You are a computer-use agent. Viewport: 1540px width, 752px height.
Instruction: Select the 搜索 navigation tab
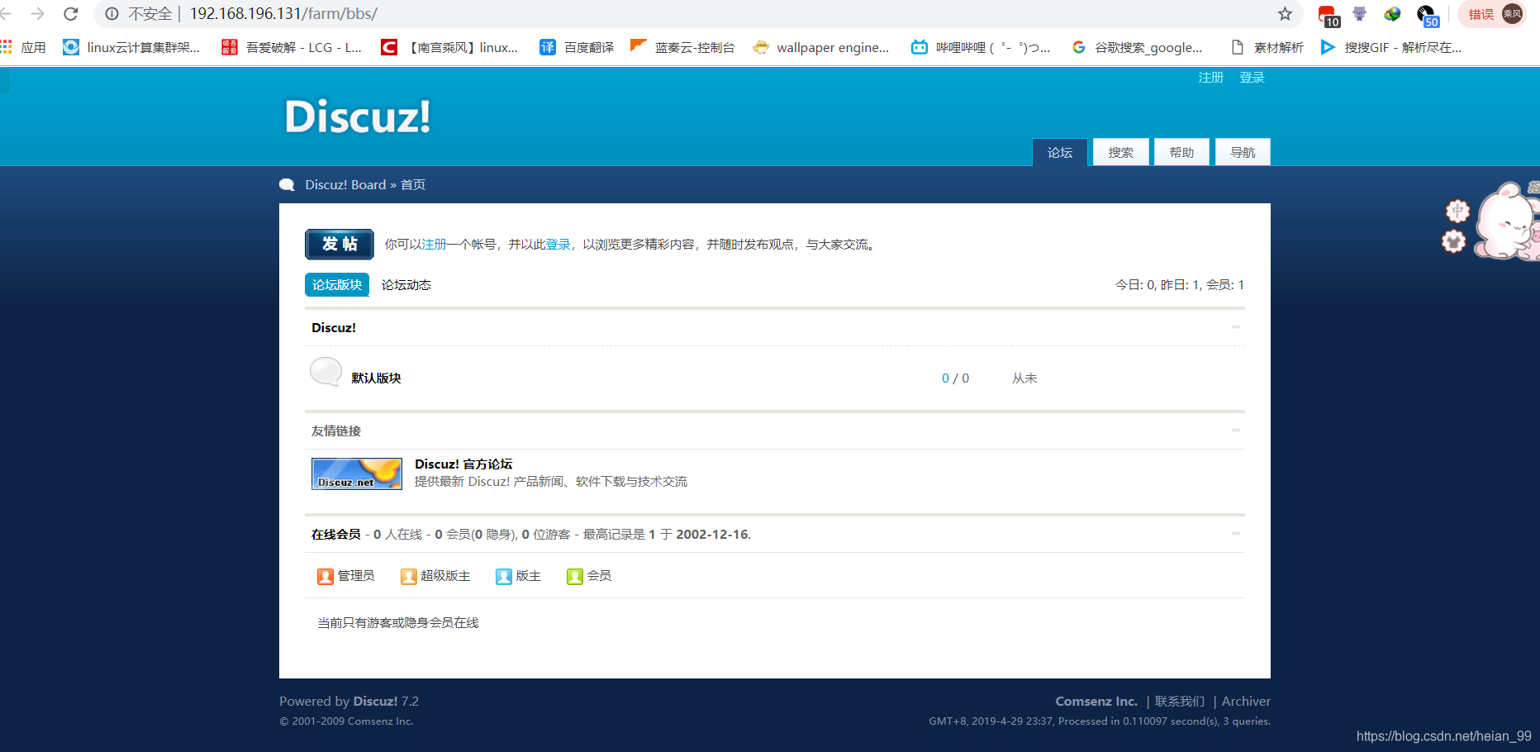click(1121, 152)
